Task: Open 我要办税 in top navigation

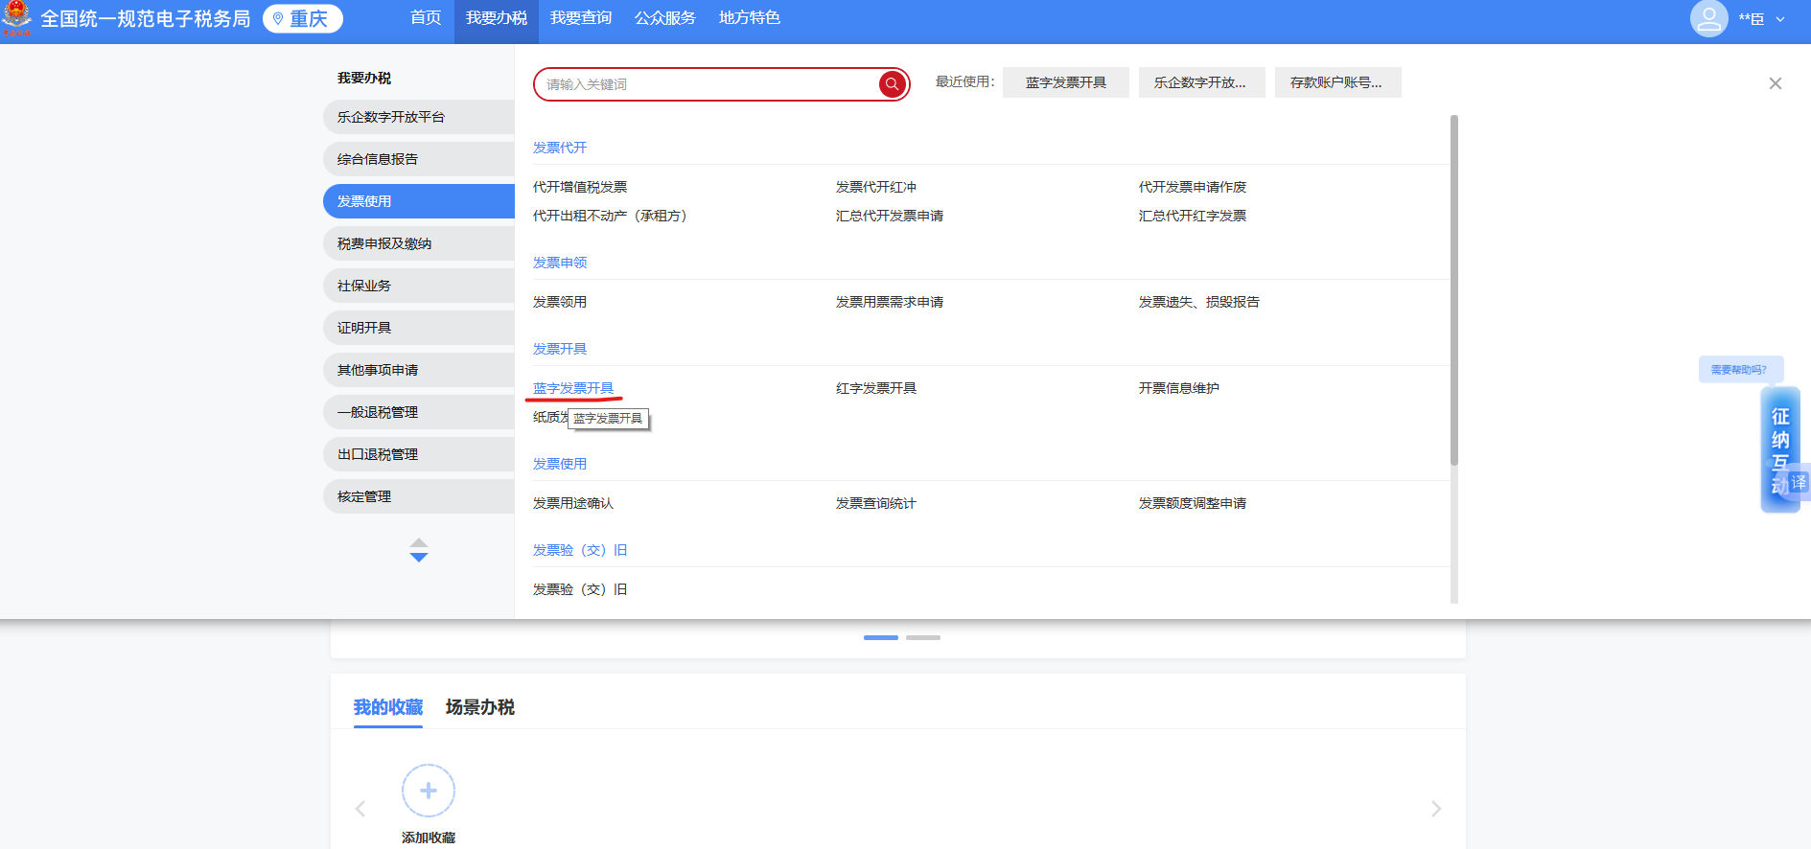Action: pos(497,18)
